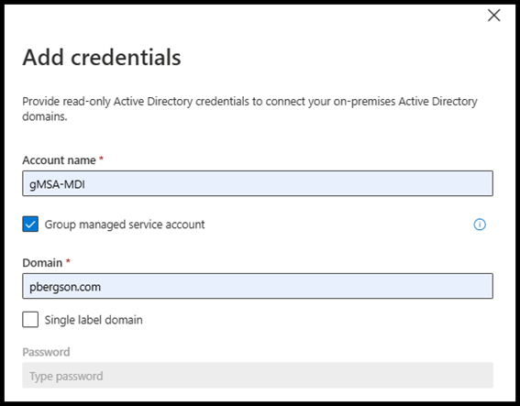Click the blue checkmark in the gMSA checkbox
Screen dimensions: 520x406
(30, 225)
